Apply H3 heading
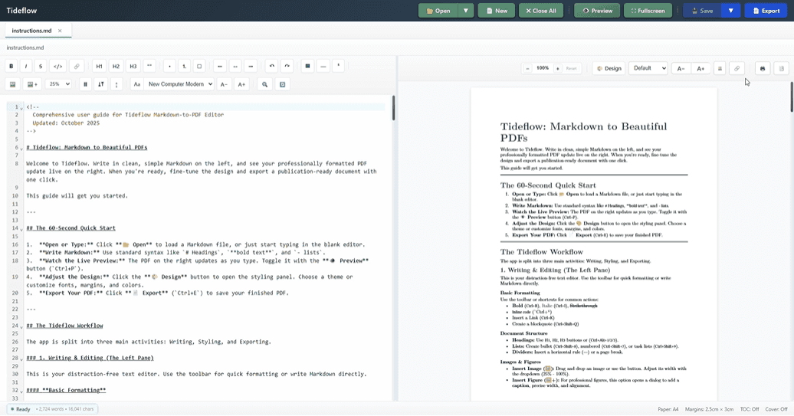Image resolution: width=794 pixels, height=416 pixels. click(x=133, y=67)
